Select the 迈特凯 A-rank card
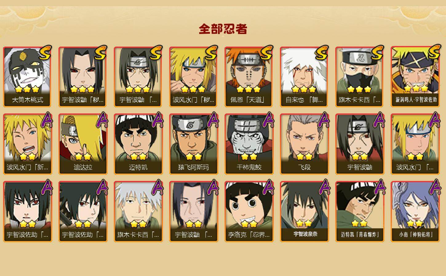Viewport: 446px width, 276px height. point(138,144)
